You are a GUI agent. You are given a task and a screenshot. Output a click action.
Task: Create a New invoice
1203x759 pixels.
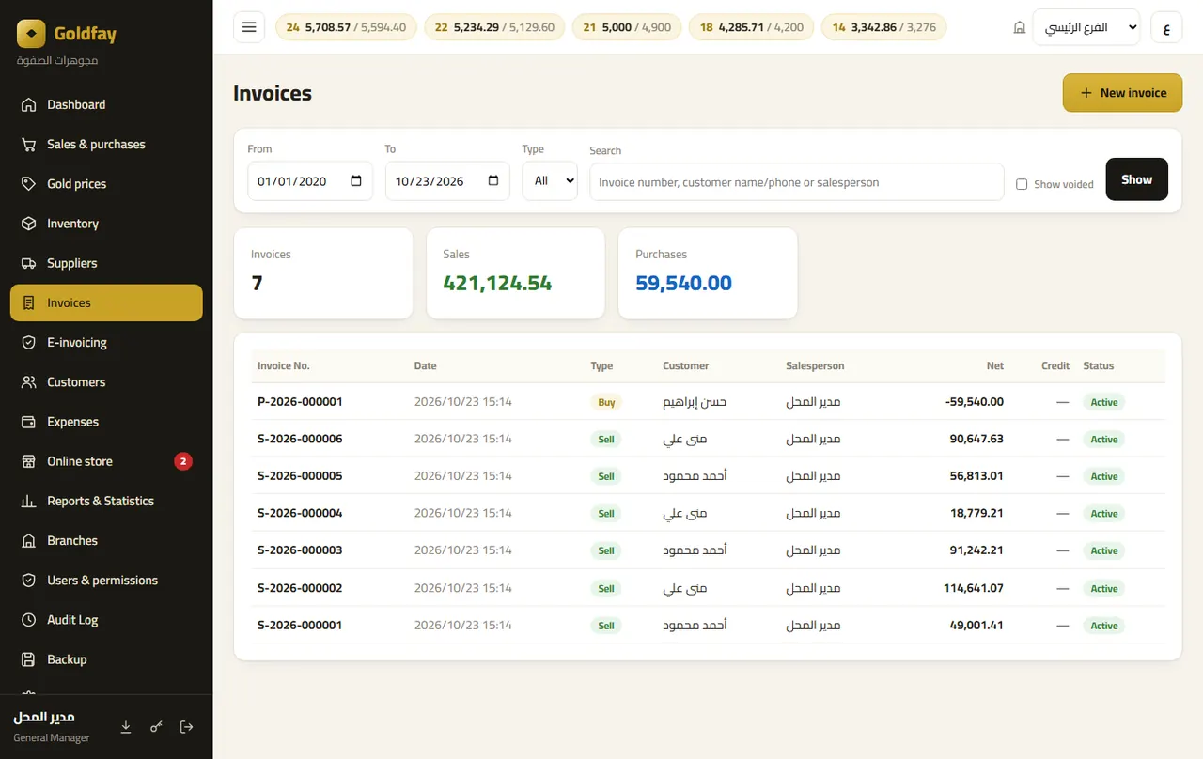pos(1122,93)
